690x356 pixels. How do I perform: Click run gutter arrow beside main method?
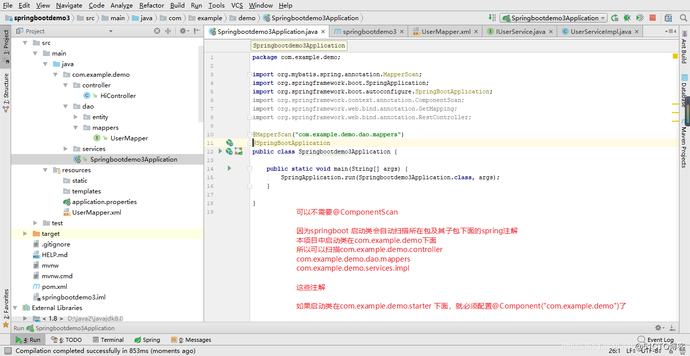pos(229,168)
